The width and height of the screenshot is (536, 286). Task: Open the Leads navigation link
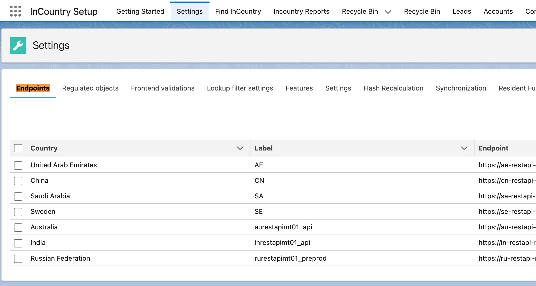click(x=462, y=11)
